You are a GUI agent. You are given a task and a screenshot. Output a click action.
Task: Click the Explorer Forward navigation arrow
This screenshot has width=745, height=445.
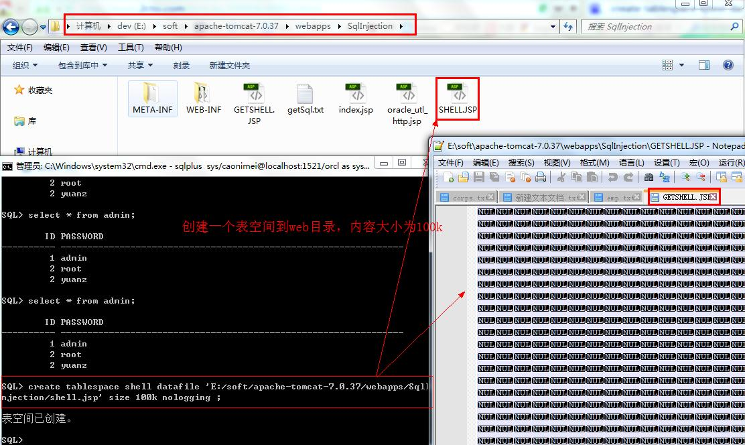[29, 27]
